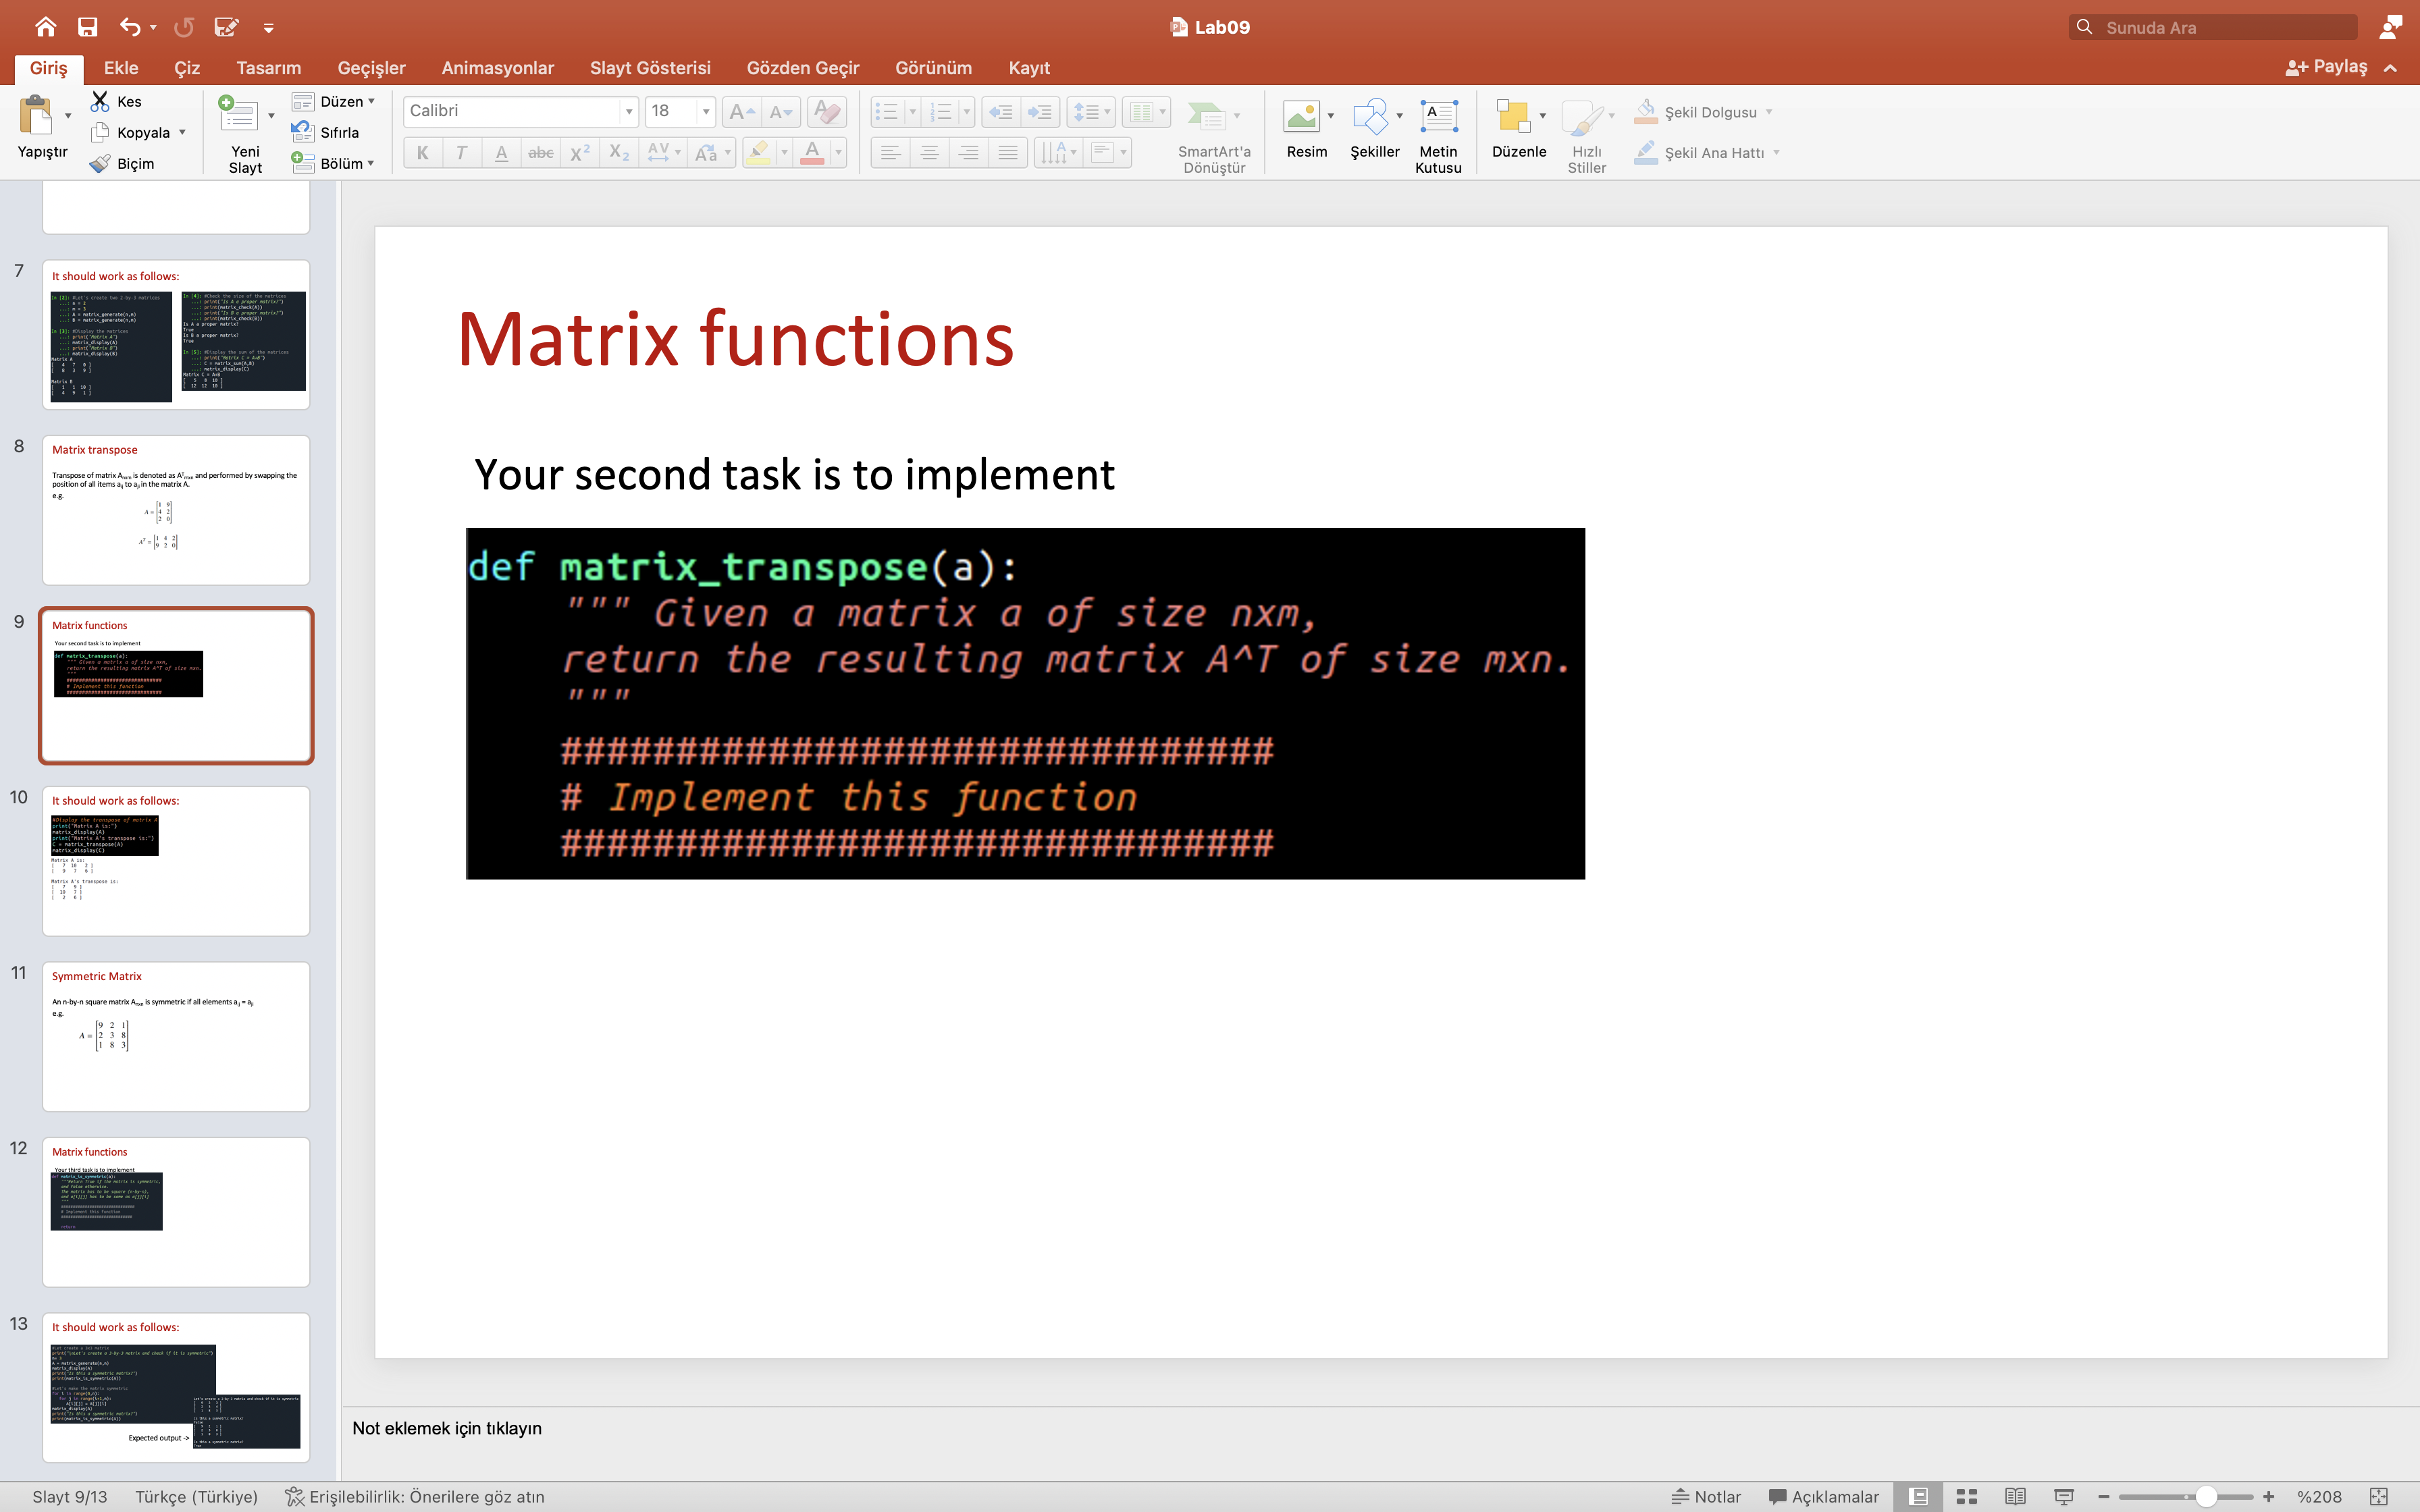Switch to the Ekle ribbon tab
2420x1512 pixels.
click(x=120, y=67)
